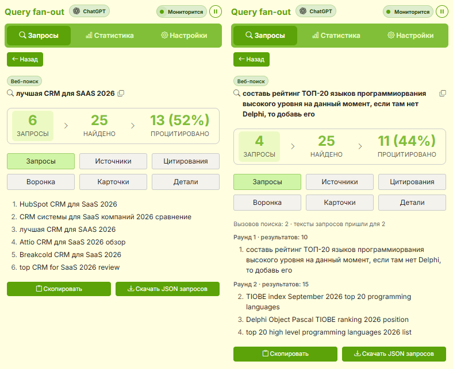Click the '11 (44%) ПРОЦИТИРОВАНО' stat

[x=407, y=146]
